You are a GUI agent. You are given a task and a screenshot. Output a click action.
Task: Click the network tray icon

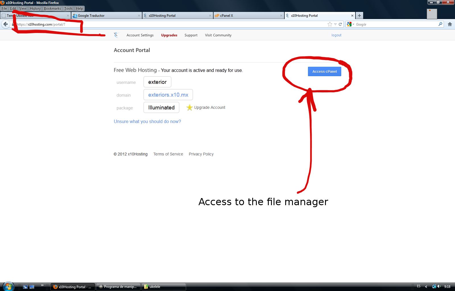pos(434,286)
